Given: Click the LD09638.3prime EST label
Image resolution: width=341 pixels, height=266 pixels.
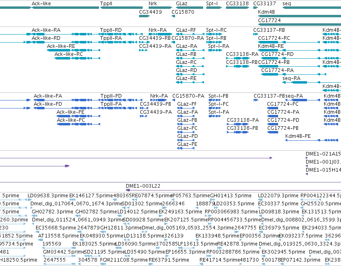Looking at the screenshot, I should [48, 196].
